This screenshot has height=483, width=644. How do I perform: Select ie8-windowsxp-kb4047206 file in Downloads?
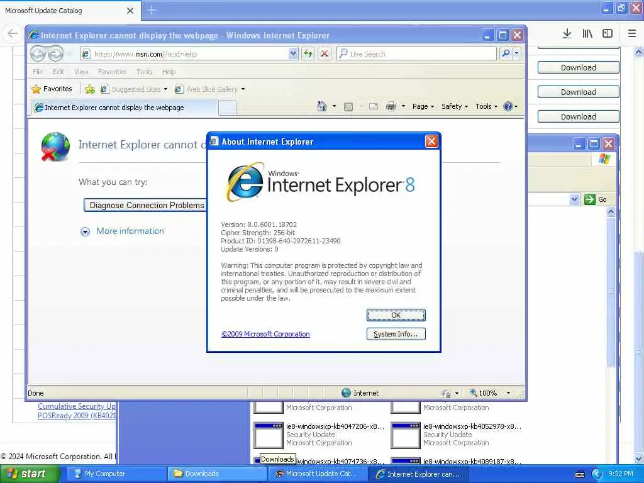tap(319, 435)
